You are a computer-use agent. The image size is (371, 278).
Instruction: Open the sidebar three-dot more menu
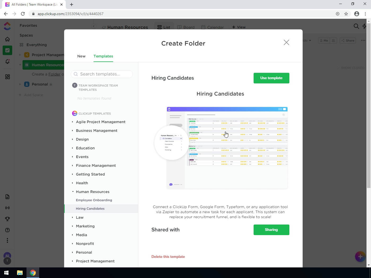click(7, 240)
